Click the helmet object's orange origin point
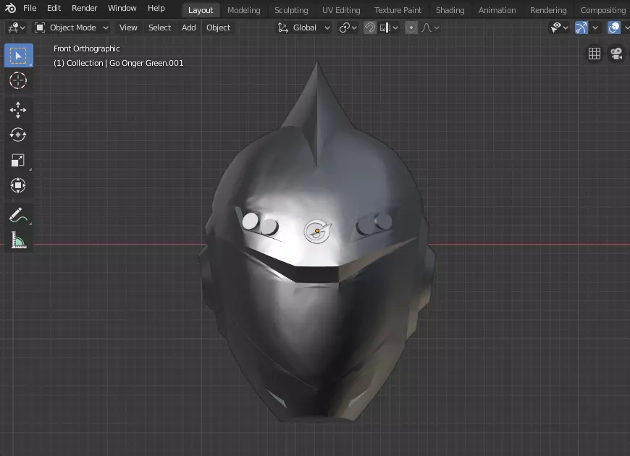Image resolution: width=630 pixels, height=456 pixels. pos(317,231)
